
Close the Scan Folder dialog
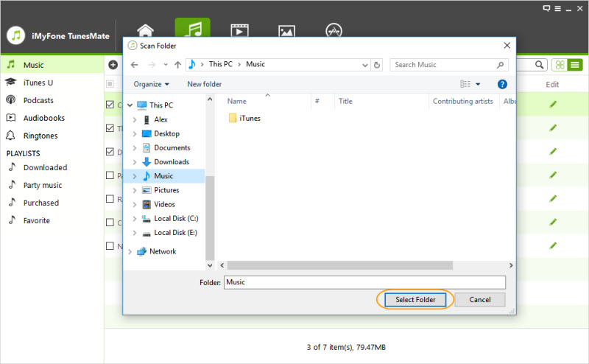pos(507,46)
